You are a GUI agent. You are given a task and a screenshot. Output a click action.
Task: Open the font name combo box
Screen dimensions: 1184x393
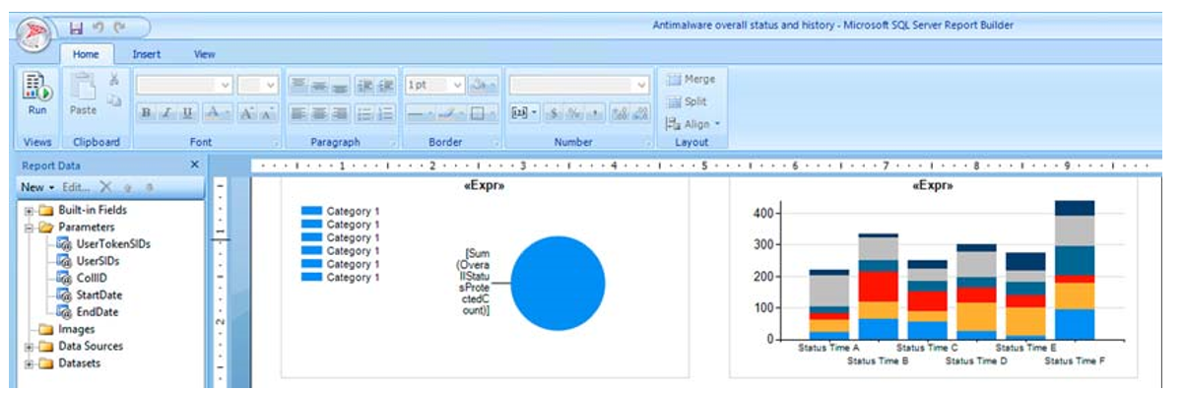click(184, 85)
